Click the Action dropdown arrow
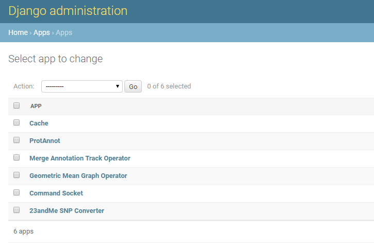This screenshot has width=374, height=251. pos(118,86)
